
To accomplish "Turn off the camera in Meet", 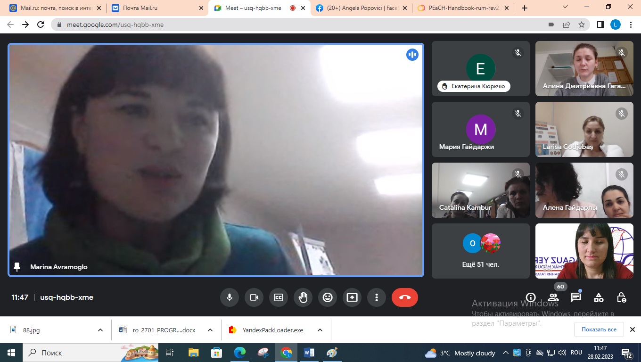I will pos(254,297).
